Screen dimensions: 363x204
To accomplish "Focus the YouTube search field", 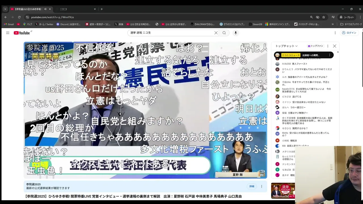I will [172, 33].
